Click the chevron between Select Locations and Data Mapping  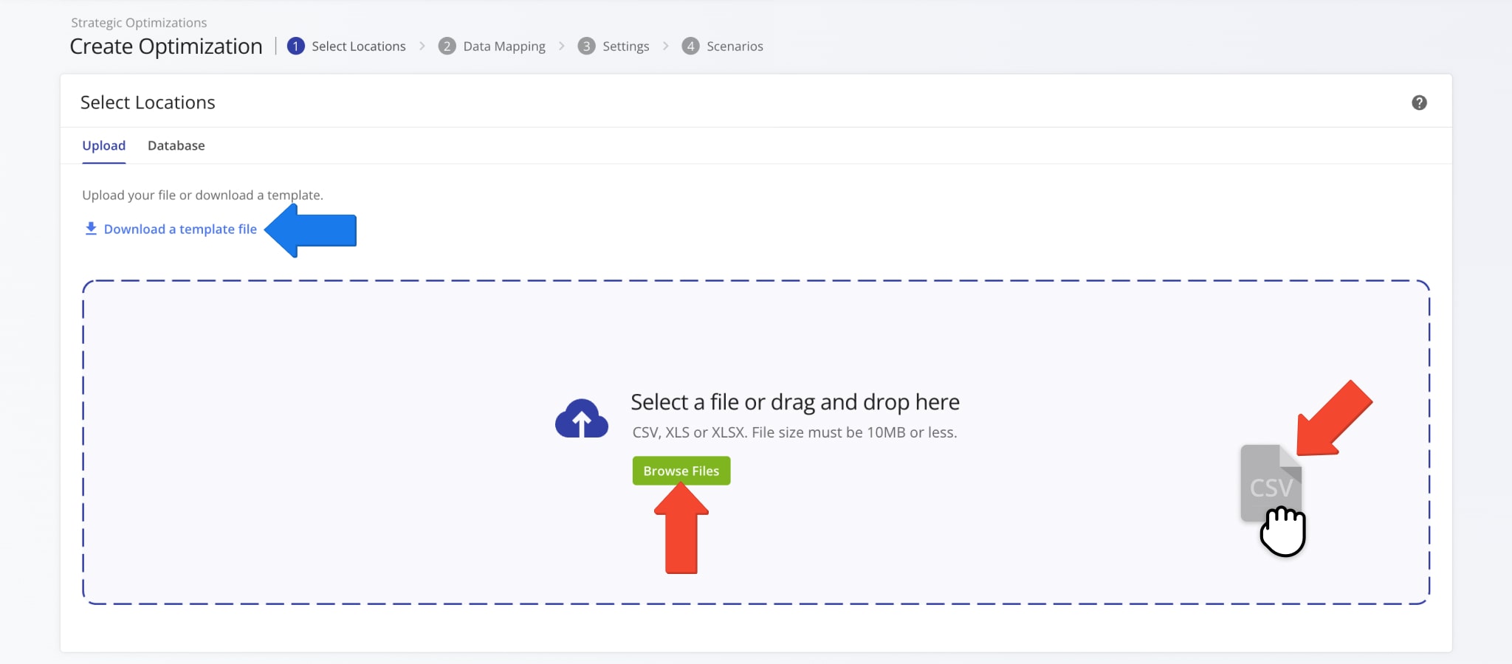click(x=422, y=45)
